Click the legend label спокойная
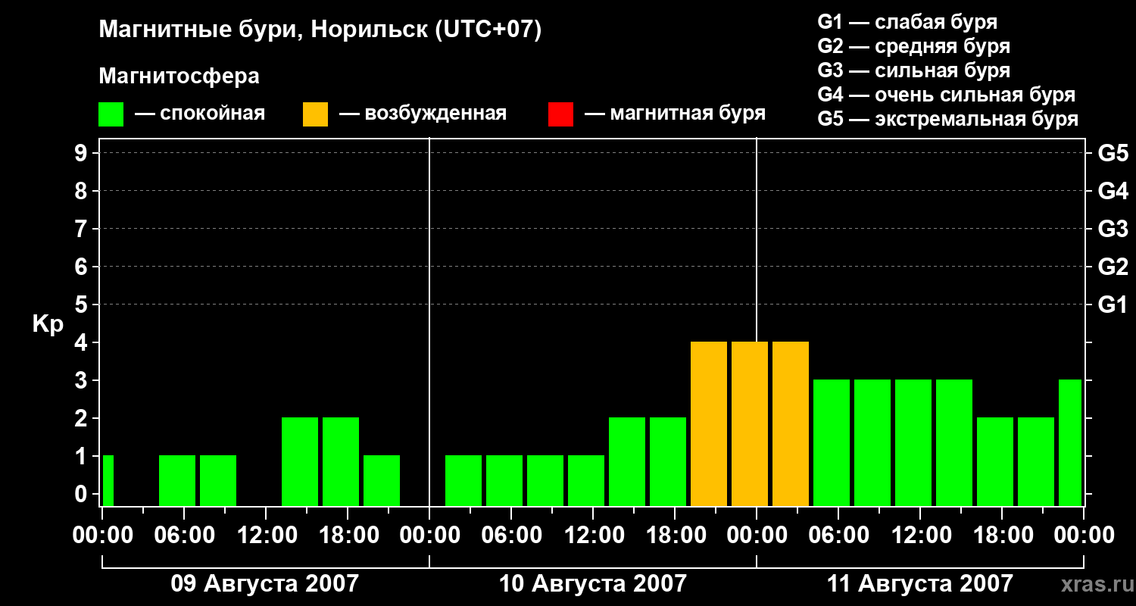Image resolution: width=1136 pixels, height=606 pixels. pos(211,114)
